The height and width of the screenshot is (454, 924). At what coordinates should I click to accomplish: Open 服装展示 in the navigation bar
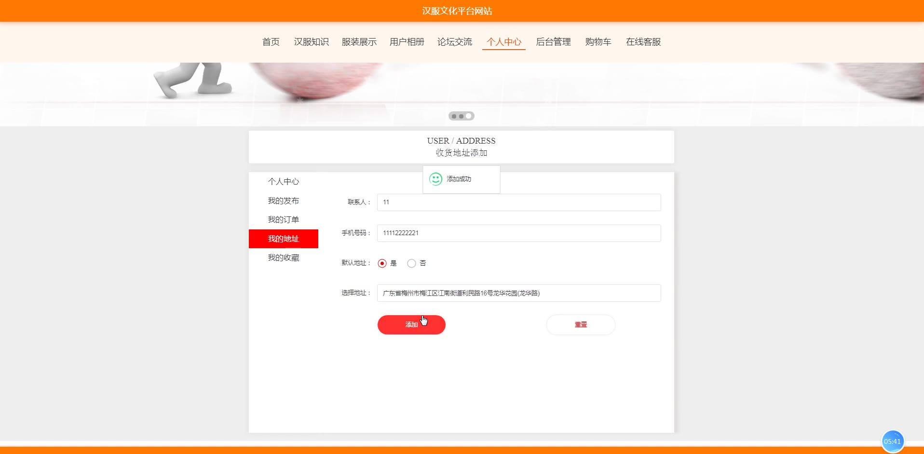359,42
